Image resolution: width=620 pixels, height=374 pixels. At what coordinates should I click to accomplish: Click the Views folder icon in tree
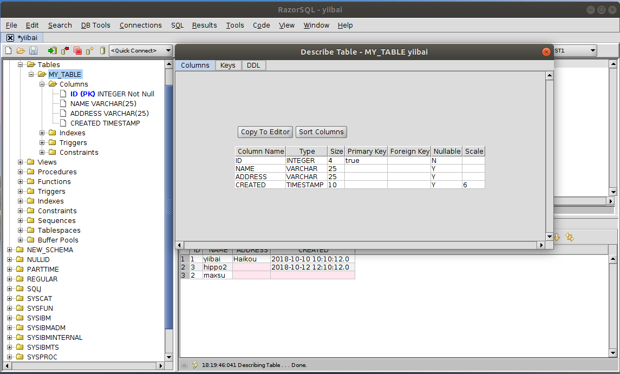coord(30,162)
